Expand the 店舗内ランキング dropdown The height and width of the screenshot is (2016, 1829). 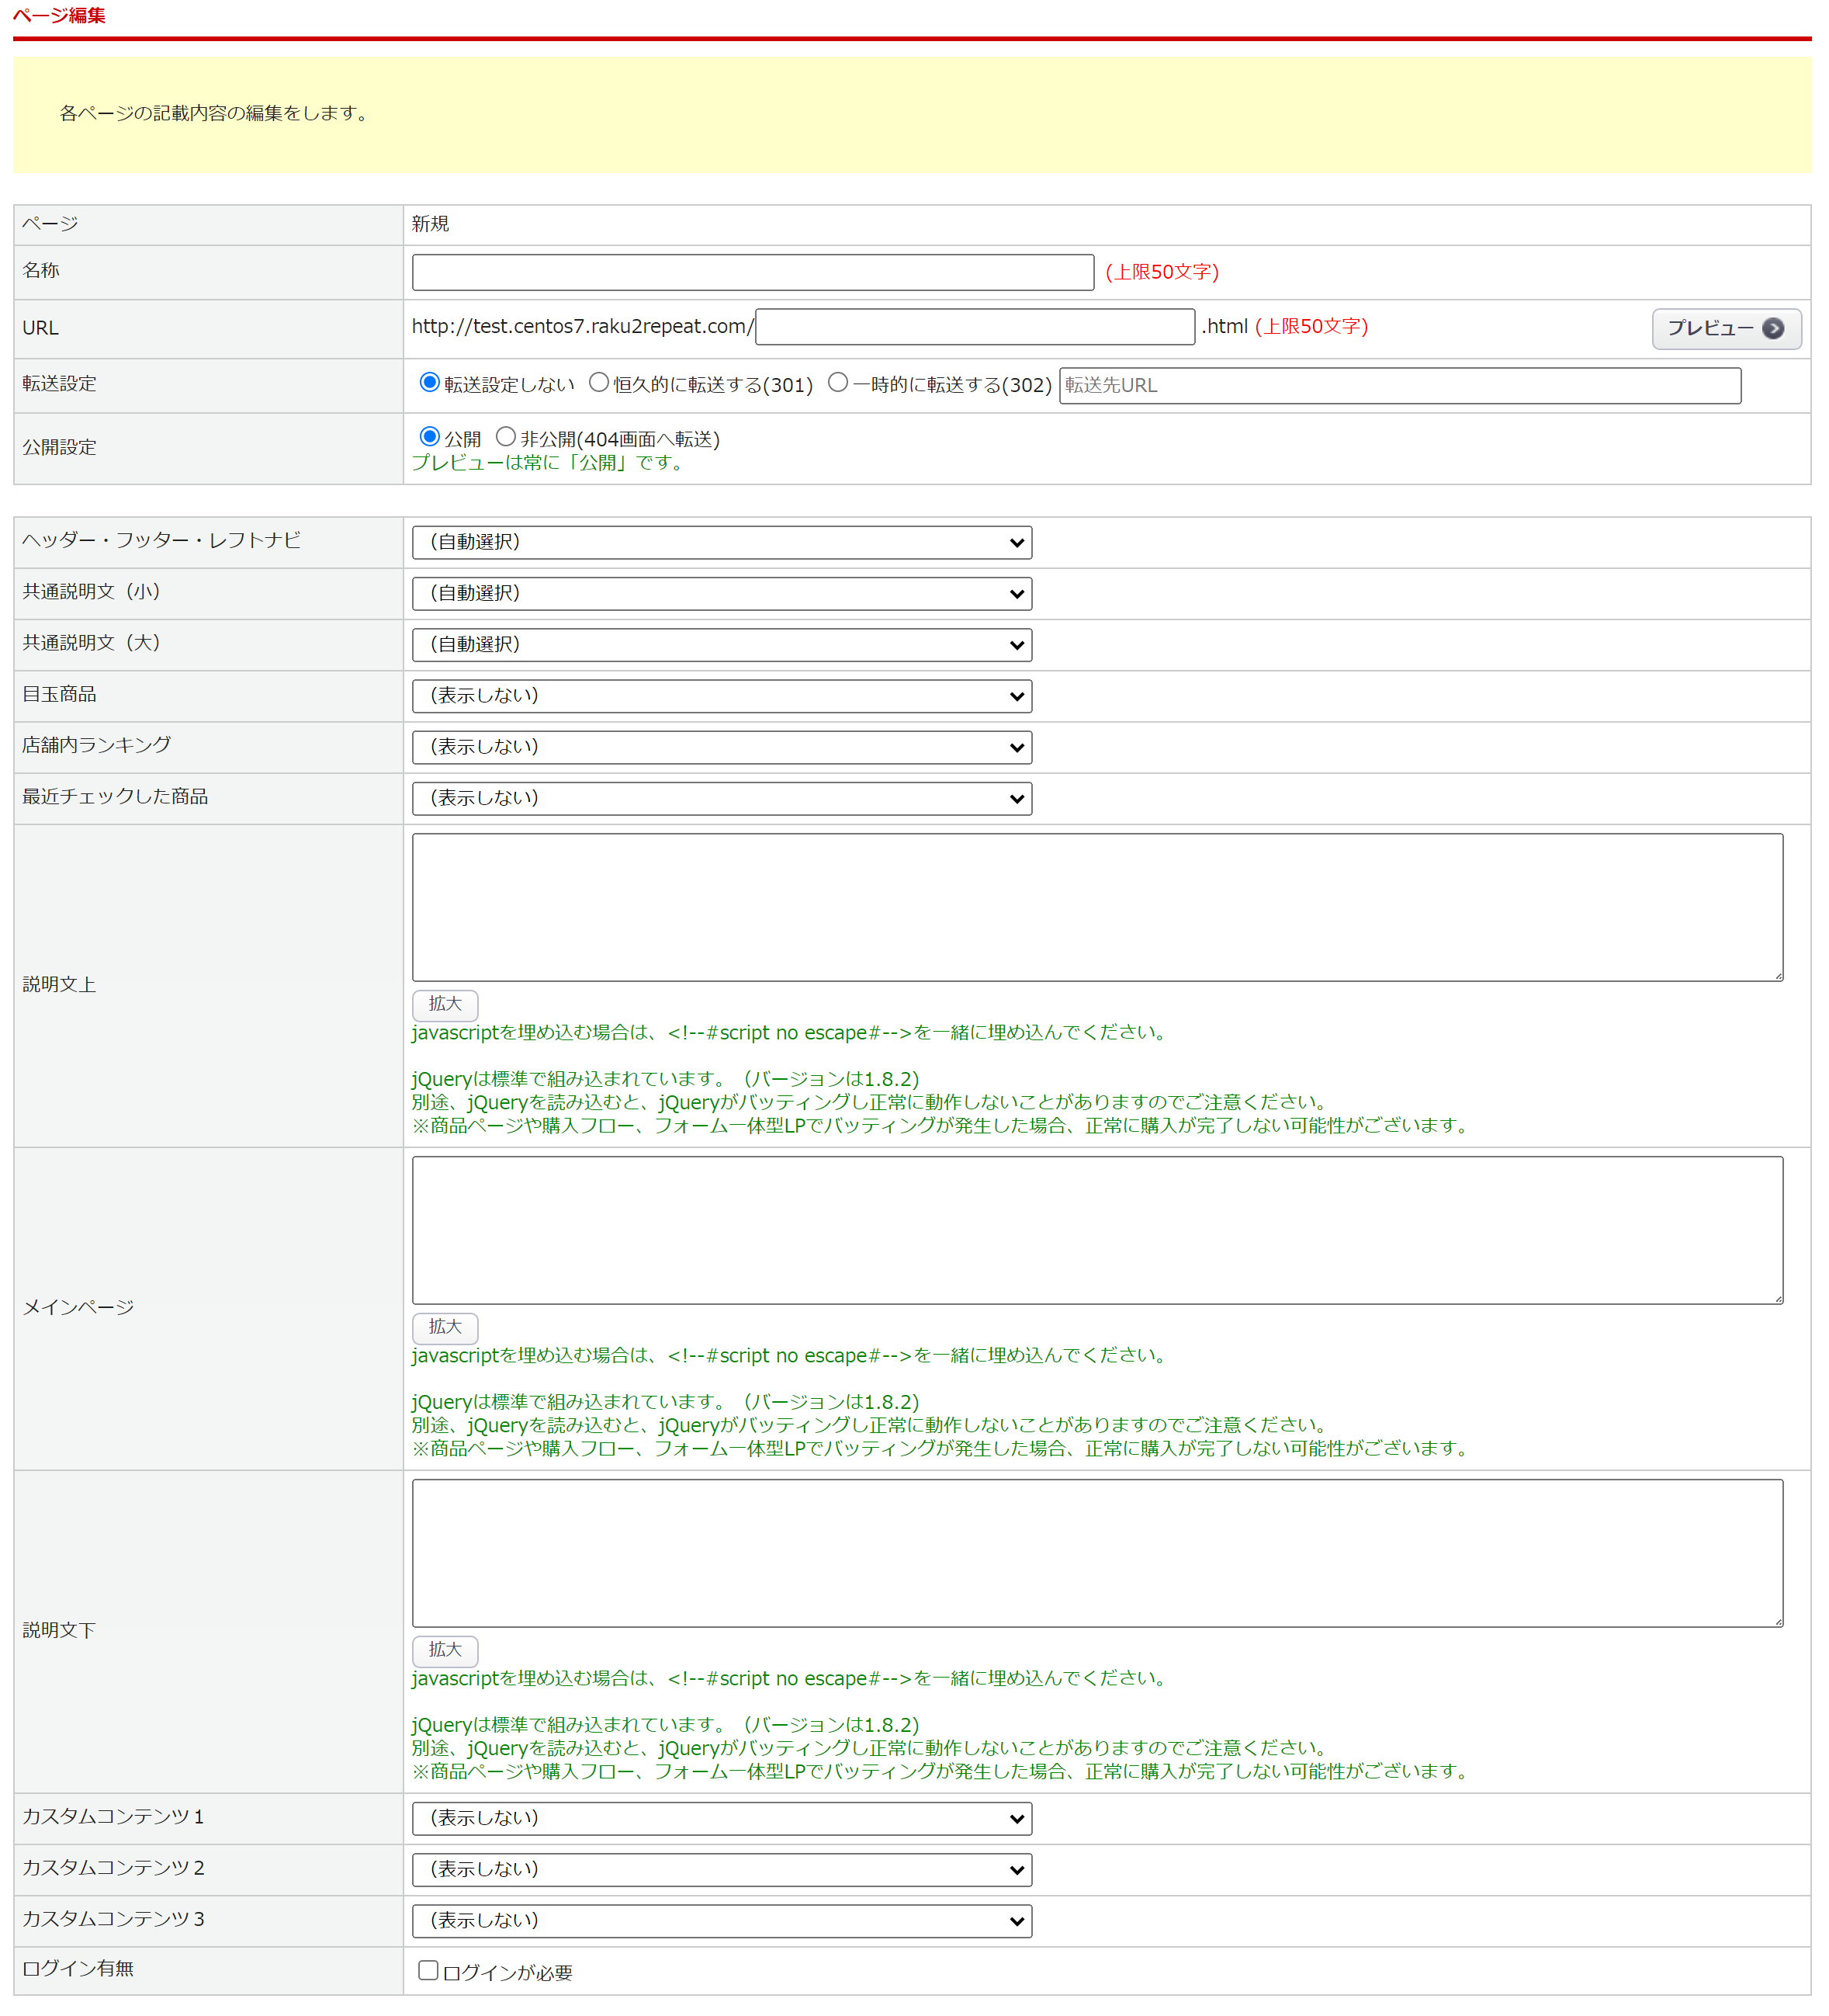[722, 747]
